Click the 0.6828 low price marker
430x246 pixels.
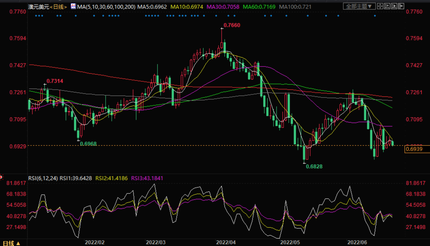(314, 166)
